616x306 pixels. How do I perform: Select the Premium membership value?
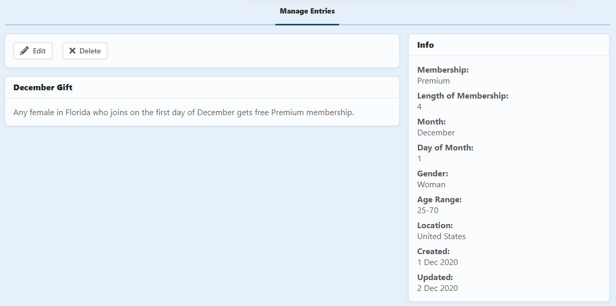coord(433,81)
